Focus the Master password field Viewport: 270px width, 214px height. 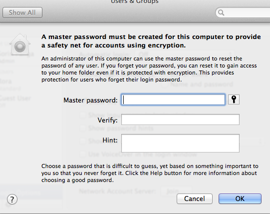click(x=173, y=99)
